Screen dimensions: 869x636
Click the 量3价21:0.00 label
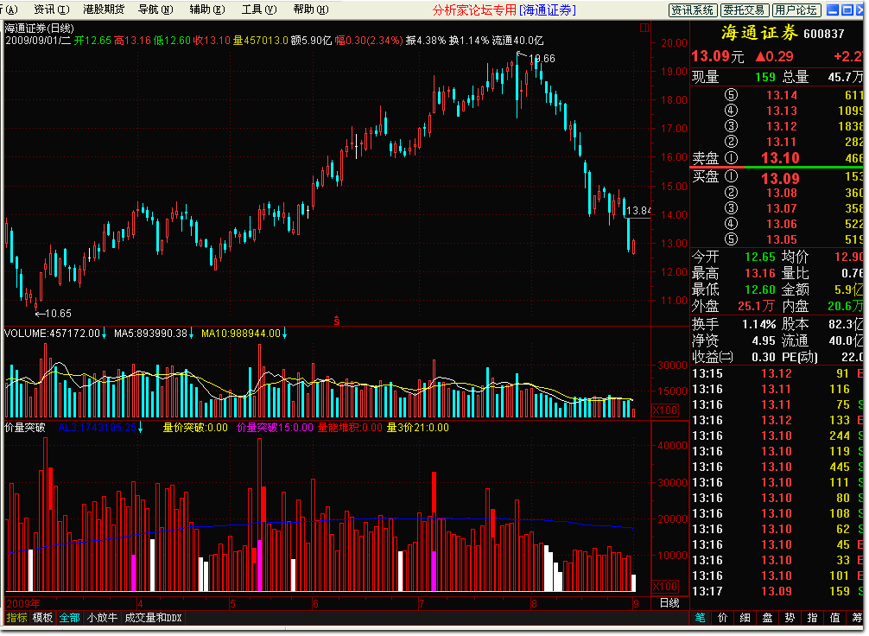click(418, 428)
